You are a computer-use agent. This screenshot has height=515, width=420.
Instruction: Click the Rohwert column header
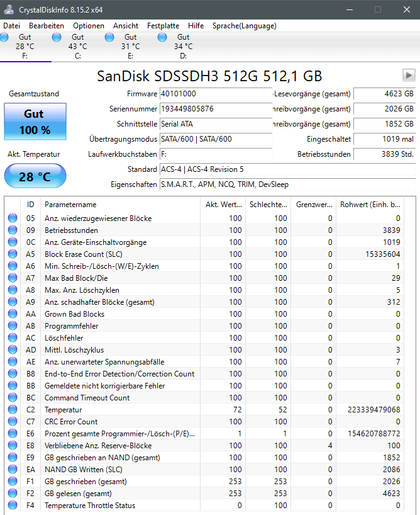(370, 204)
